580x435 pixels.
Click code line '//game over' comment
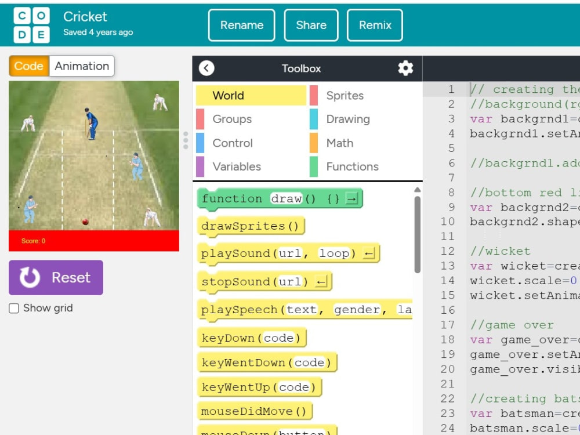512,325
